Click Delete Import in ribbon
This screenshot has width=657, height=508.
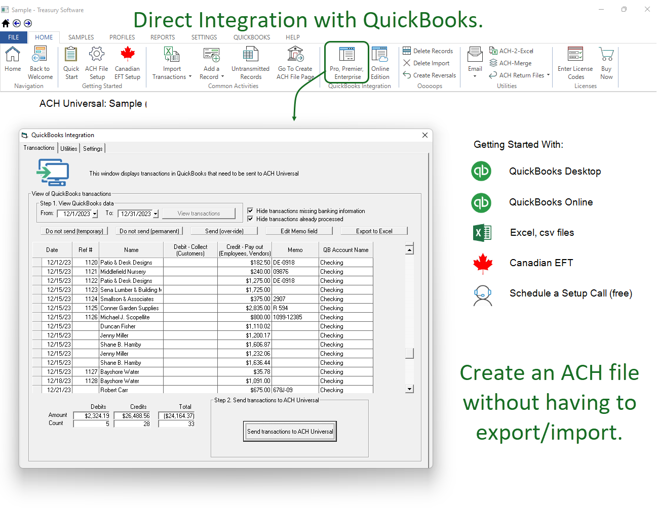pyautogui.click(x=427, y=63)
